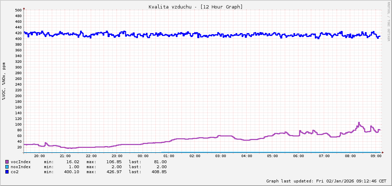Select the 20:00 time axis label
Screen dimensions: 392x186
pos(39,156)
